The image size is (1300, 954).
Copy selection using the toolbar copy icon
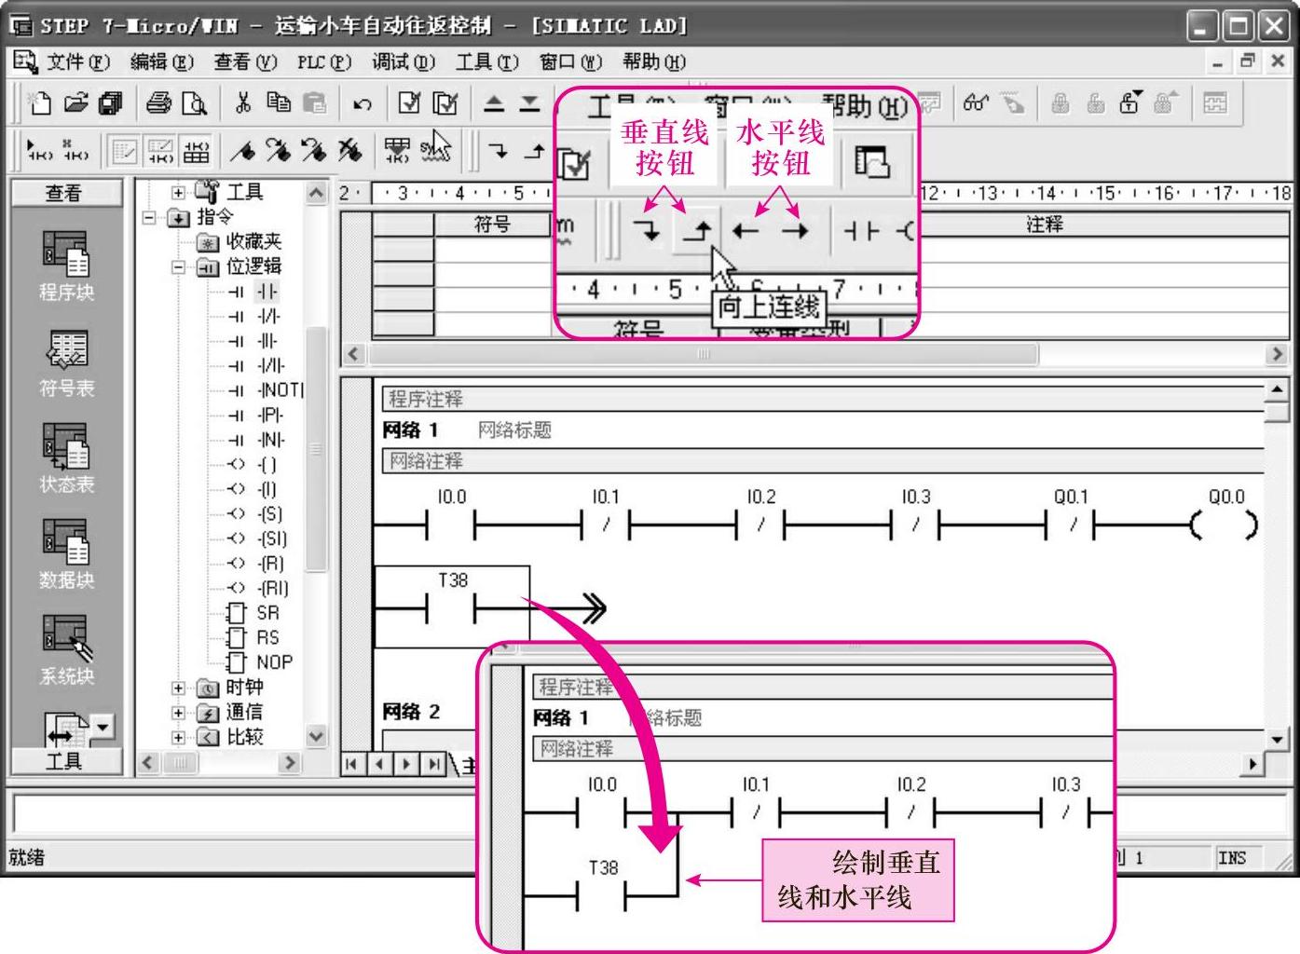coord(279,102)
